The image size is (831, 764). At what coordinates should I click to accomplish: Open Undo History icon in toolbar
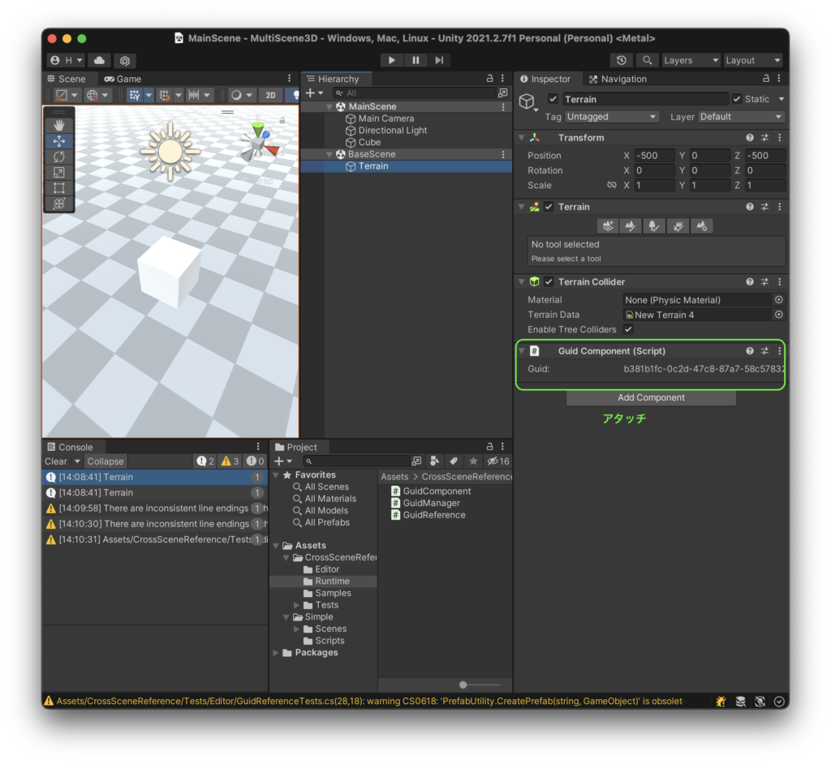click(x=622, y=60)
